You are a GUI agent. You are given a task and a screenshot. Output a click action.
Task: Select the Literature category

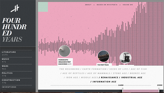(17, 53)
